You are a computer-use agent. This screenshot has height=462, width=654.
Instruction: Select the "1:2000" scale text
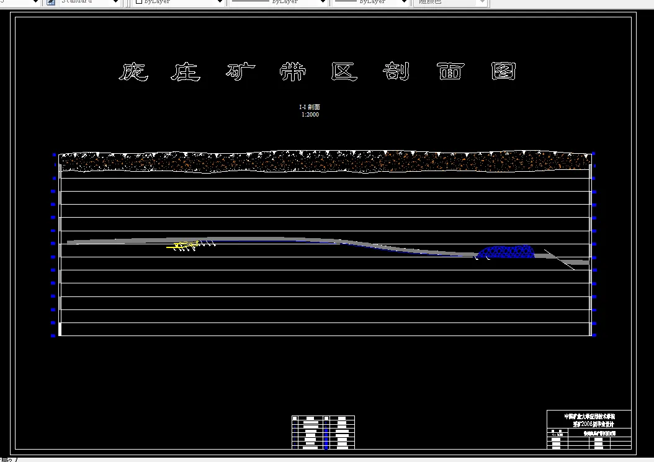pos(310,115)
